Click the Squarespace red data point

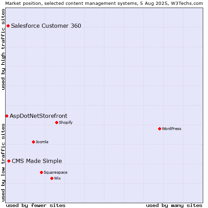pyautogui.click(x=41, y=172)
